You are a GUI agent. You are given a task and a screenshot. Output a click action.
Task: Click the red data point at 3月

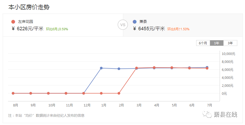[136, 68]
